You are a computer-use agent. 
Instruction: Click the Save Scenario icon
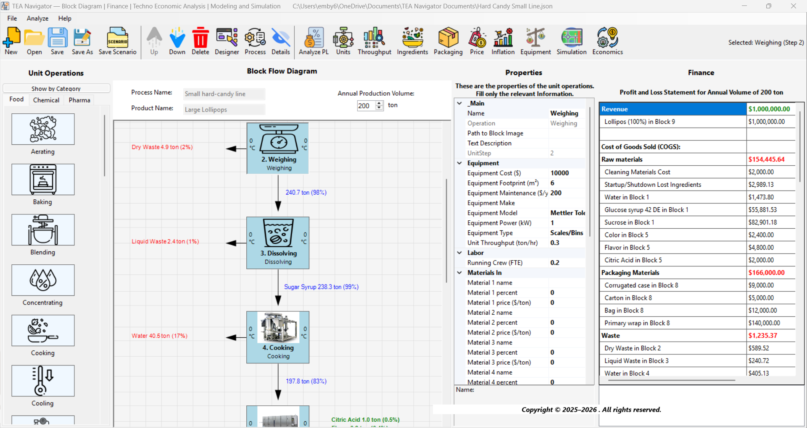click(x=117, y=41)
